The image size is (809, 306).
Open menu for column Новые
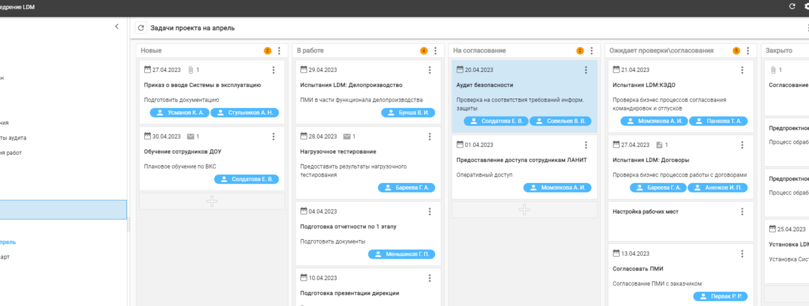(x=279, y=51)
